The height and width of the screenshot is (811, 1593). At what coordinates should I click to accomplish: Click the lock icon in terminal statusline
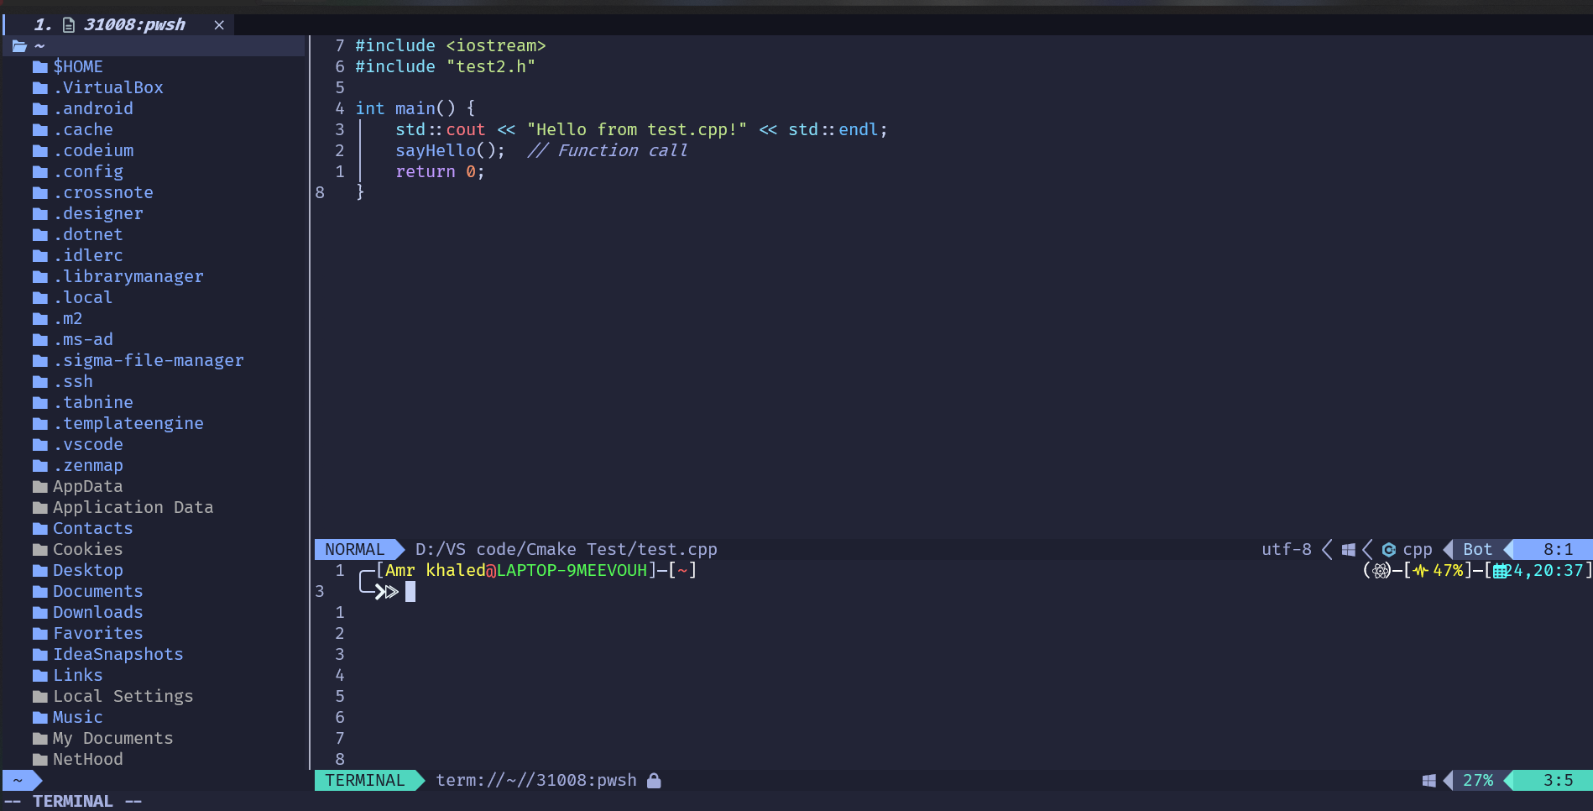pyautogui.click(x=654, y=781)
